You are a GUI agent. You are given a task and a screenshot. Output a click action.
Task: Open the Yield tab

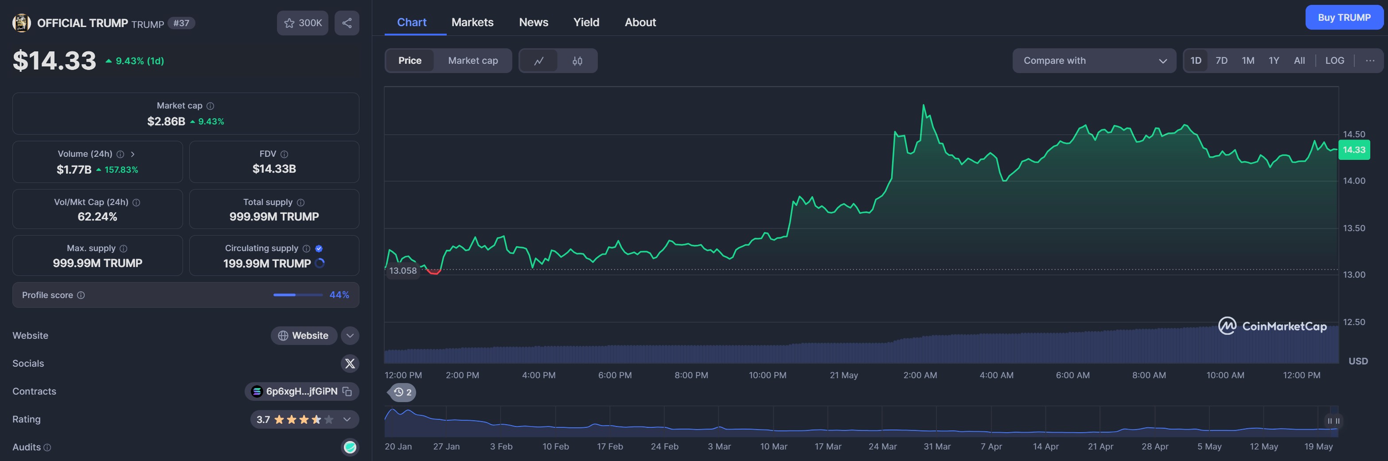pos(586,22)
